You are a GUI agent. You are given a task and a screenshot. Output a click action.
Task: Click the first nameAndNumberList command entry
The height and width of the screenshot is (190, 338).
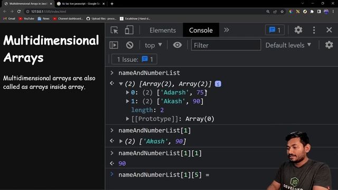[x=149, y=73]
